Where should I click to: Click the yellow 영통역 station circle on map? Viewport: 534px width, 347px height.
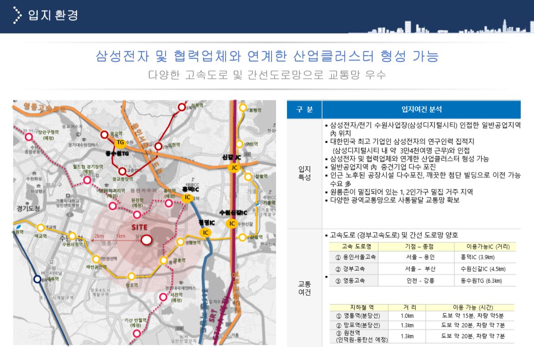164,261
